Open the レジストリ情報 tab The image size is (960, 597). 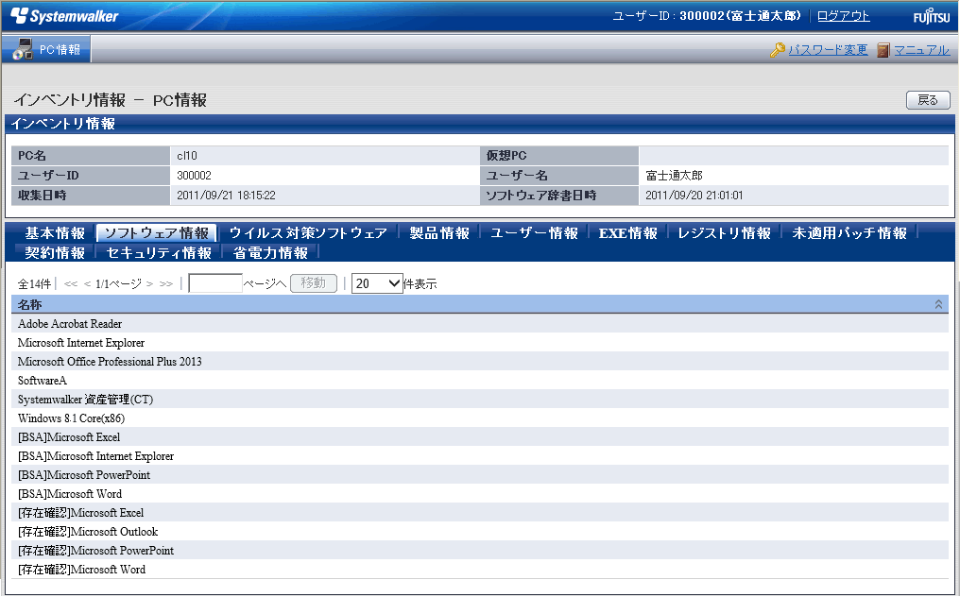[725, 233]
